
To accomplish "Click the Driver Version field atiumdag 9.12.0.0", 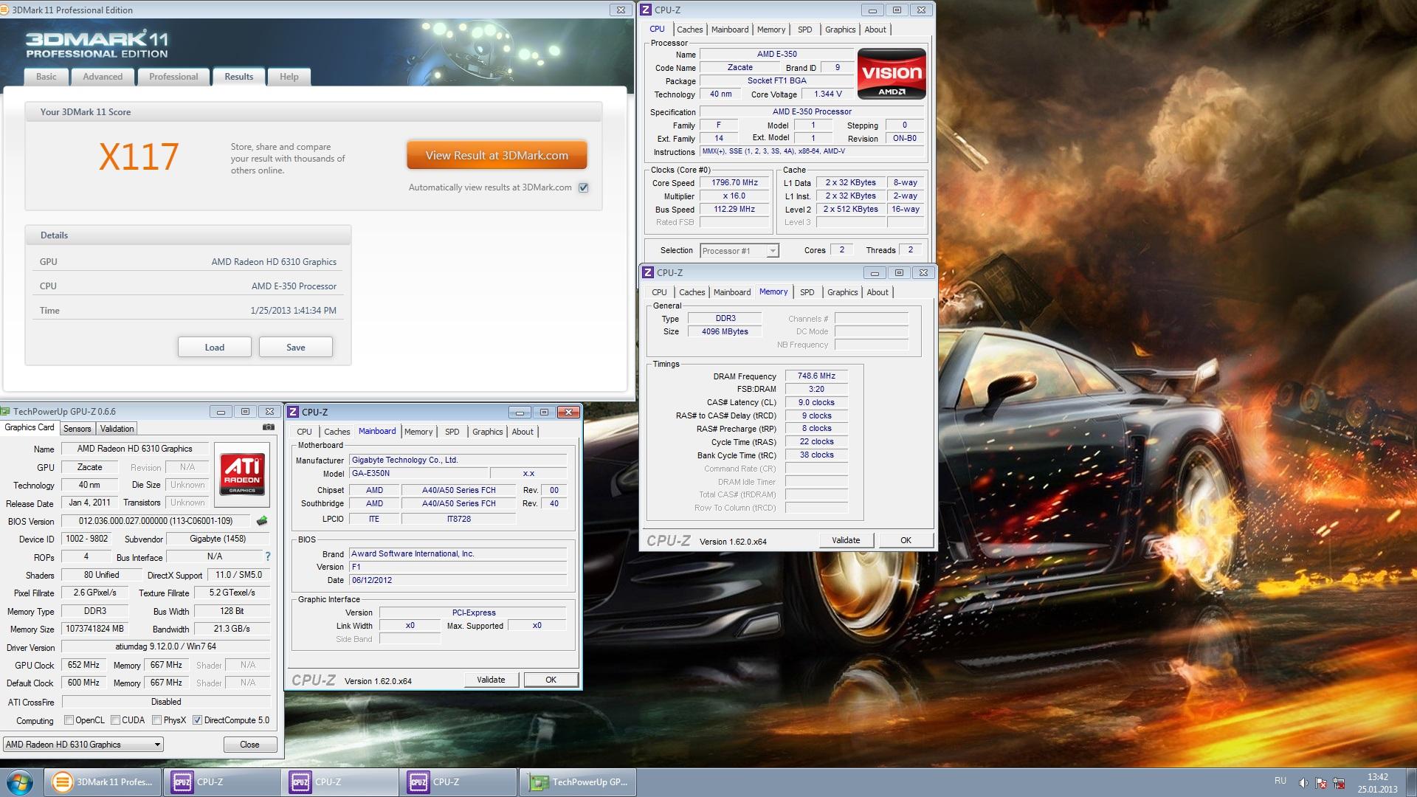I will pos(166,646).
